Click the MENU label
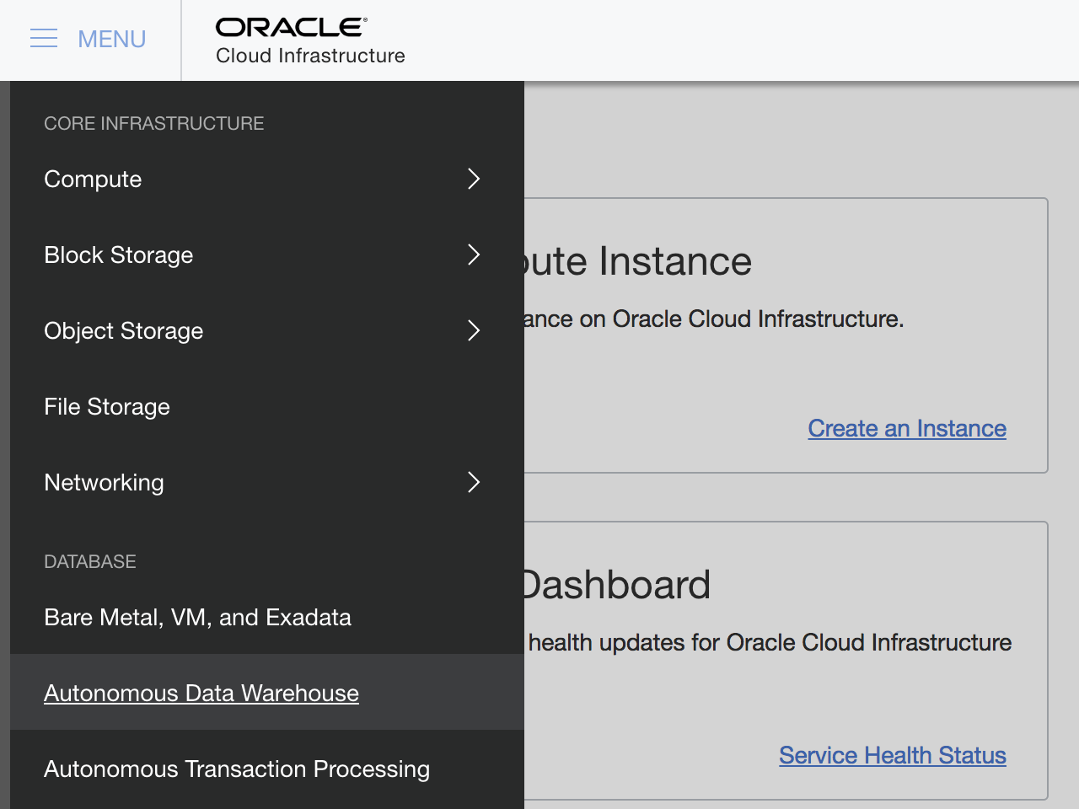 [x=112, y=40]
